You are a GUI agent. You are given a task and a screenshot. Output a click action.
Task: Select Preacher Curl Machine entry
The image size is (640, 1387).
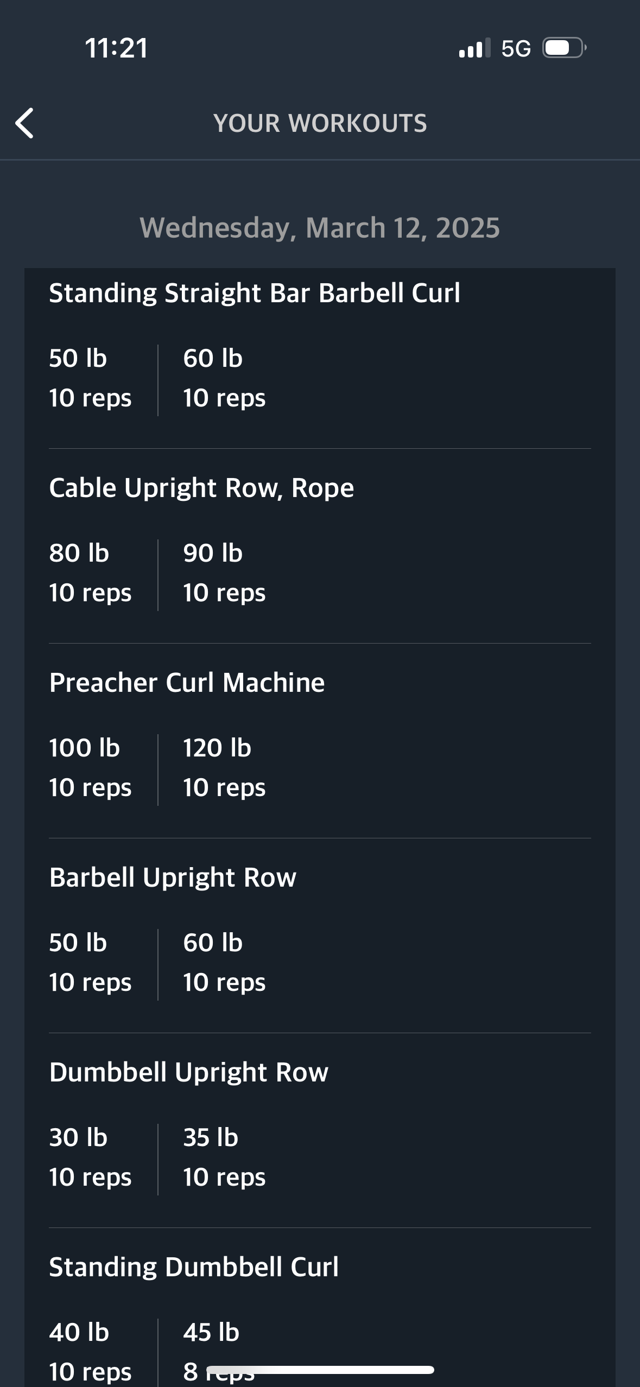click(x=187, y=683)
